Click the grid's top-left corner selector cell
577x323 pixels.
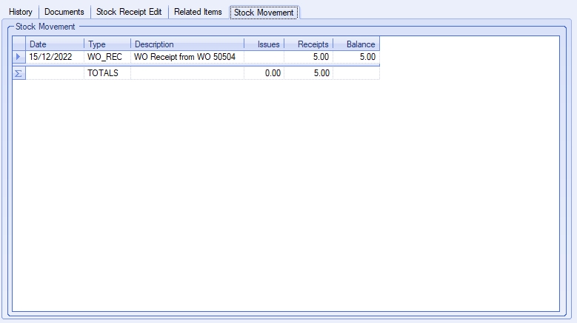19,44
